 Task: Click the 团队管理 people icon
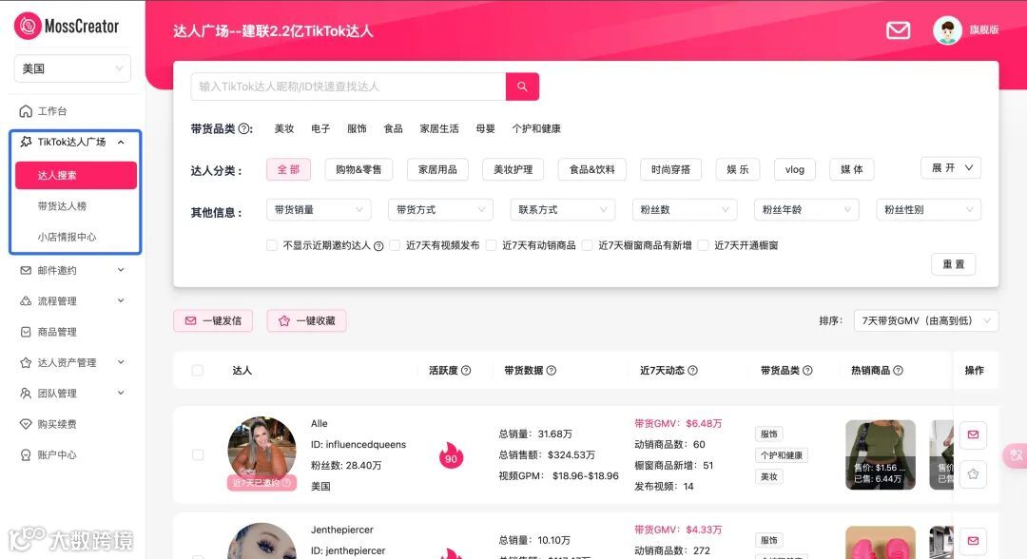pyautogui.click(x=26, y=394)
